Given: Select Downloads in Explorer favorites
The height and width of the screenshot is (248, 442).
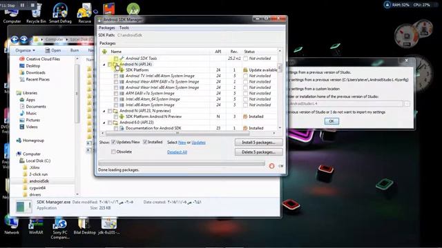Looking at the screenshot, I should (x=35, y=72).
